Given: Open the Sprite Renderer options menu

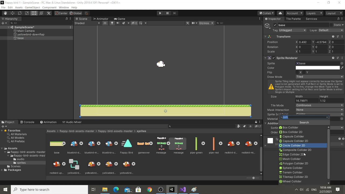Looking at the screenshot, I should [342, 58].
